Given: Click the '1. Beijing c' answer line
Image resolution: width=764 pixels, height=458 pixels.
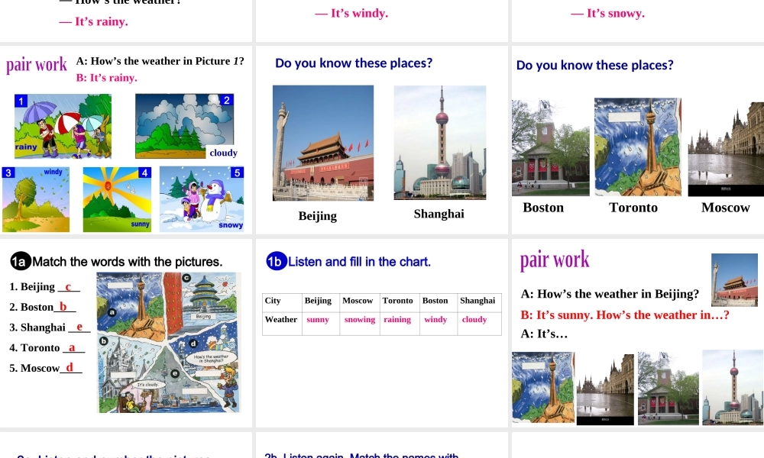Looking at the screenshot, I should click(x=44, y=287).
